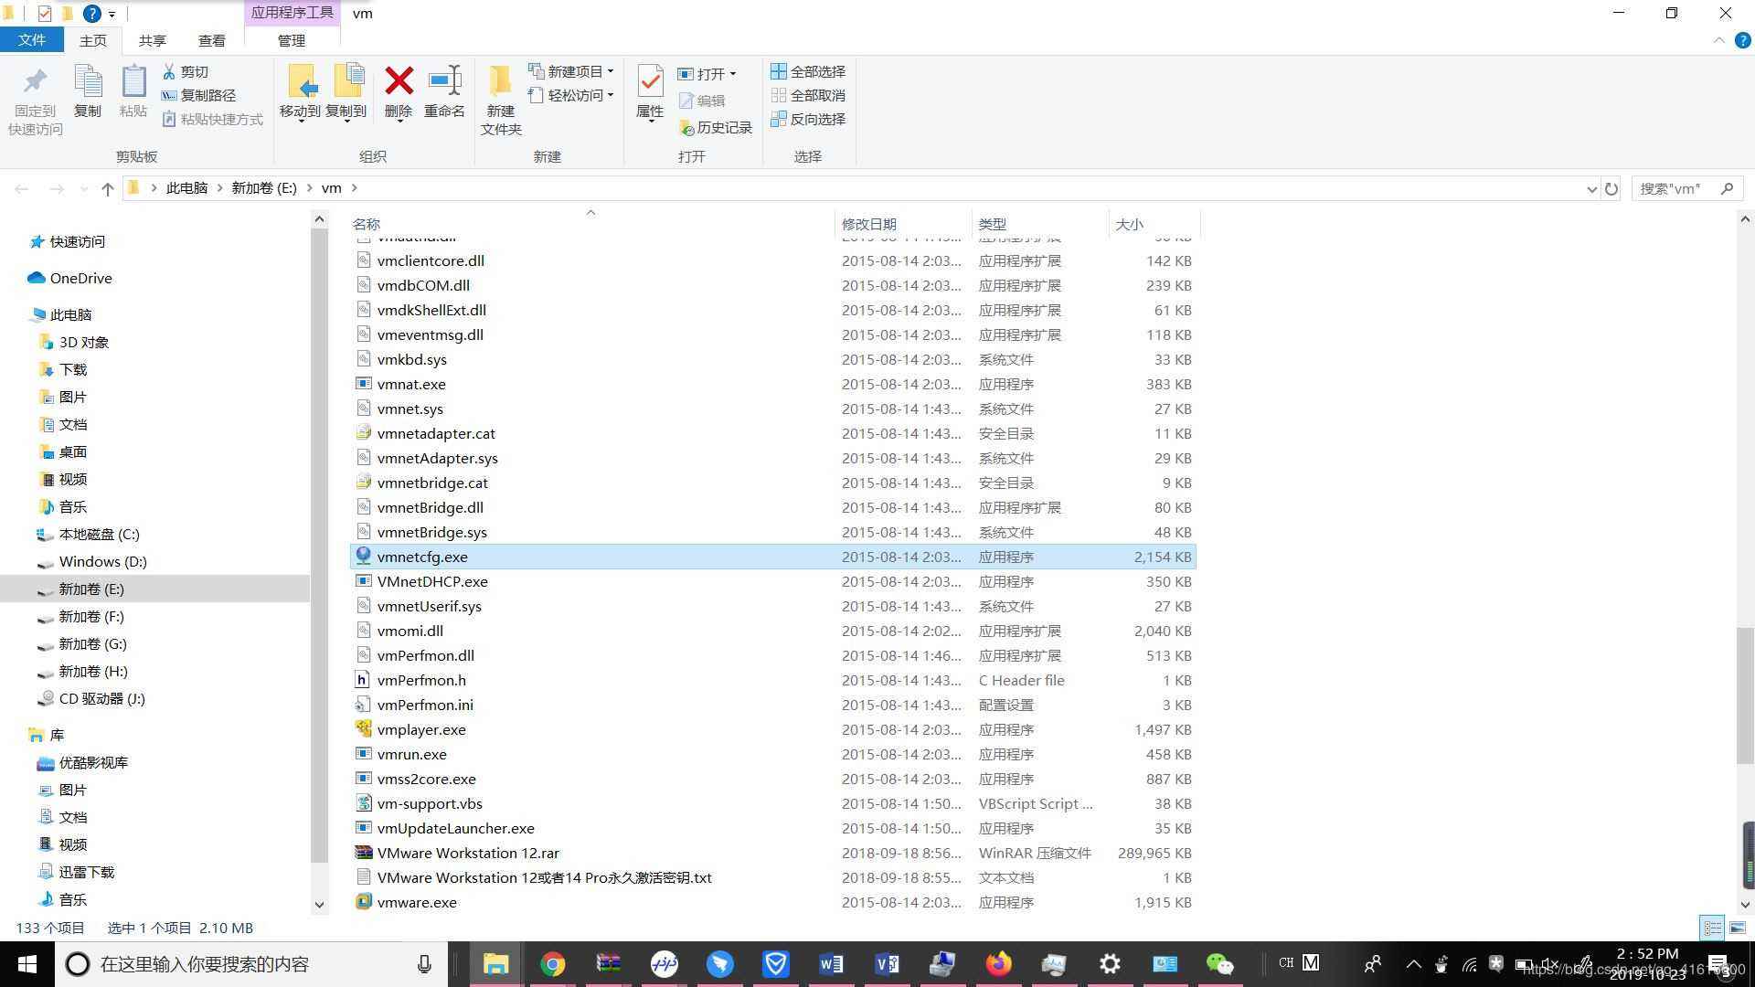Open Properties using the 属性 icon
This screenshot has height=987, width=1755.
tap(650, 91)
